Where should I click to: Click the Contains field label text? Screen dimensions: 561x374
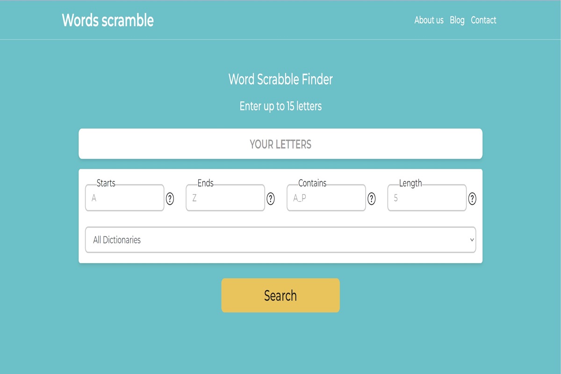pyautogui.click(x=312, y=183)
